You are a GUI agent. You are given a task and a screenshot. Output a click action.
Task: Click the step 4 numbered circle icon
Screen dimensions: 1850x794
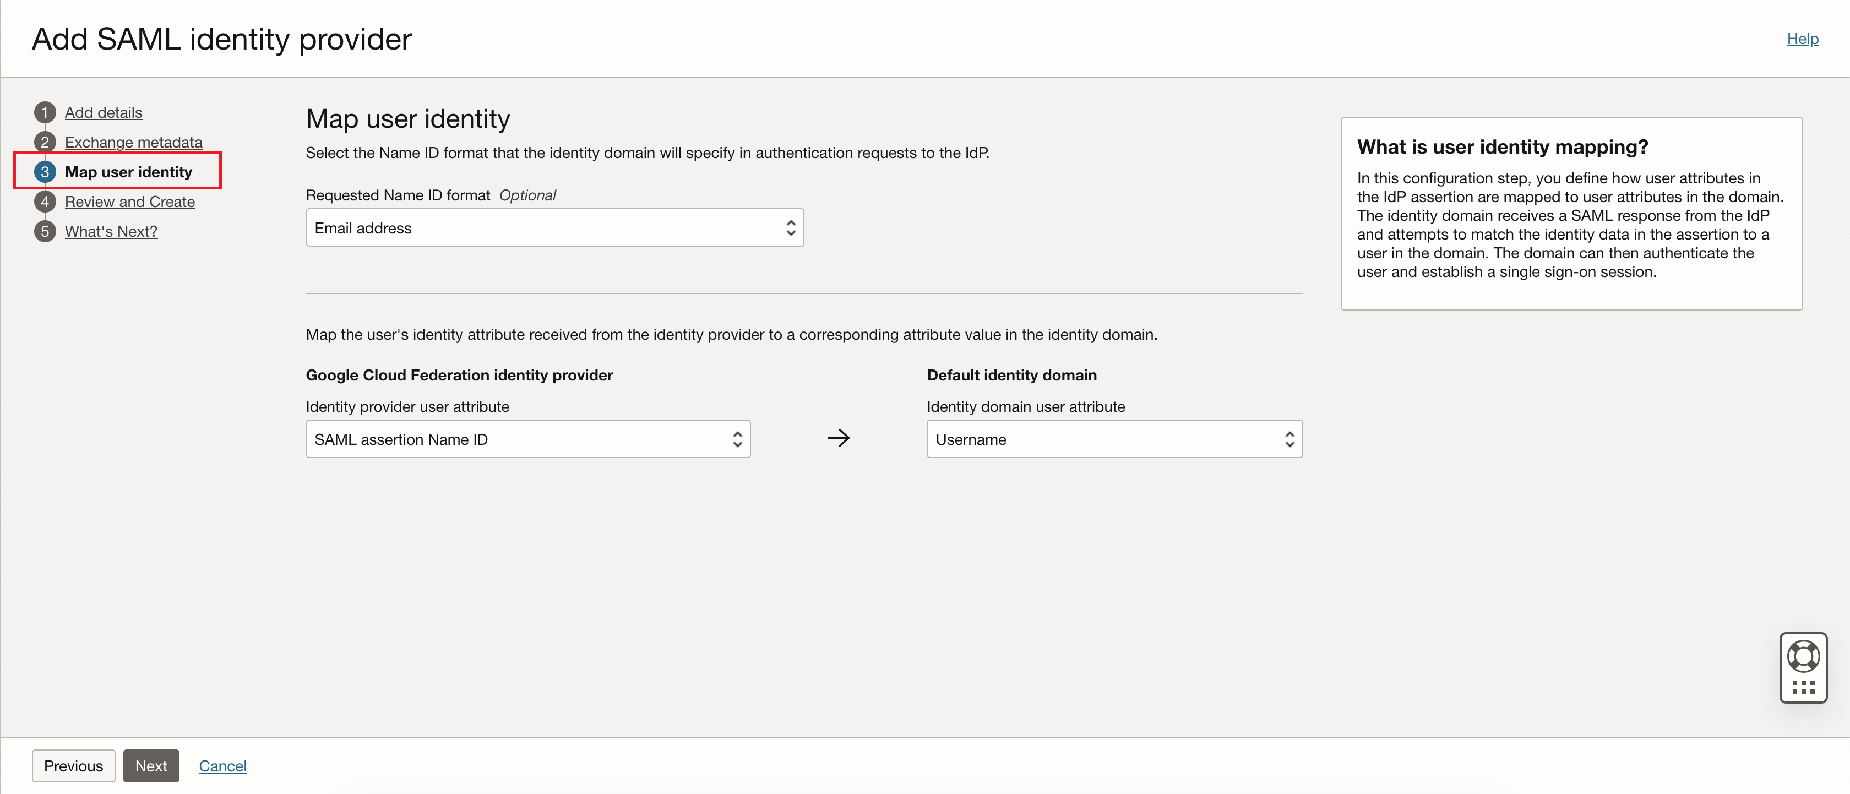pos(45,202)
